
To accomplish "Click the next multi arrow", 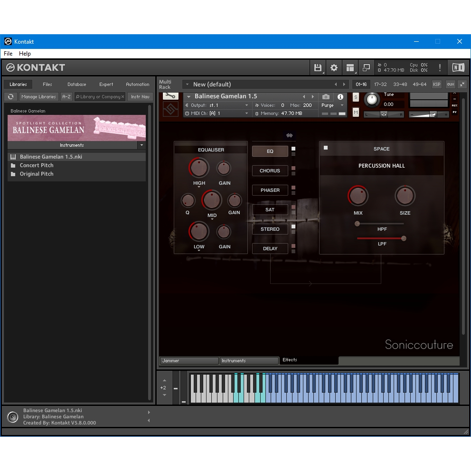I will pos(344,85).
